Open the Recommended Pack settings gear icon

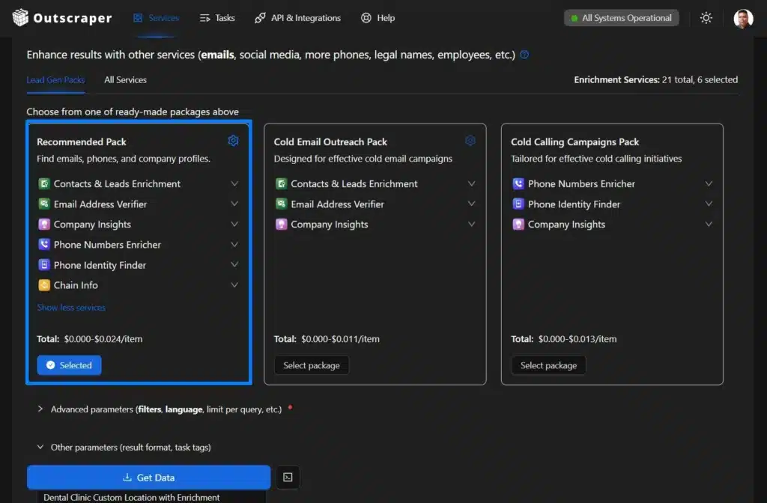click(233, 140)
